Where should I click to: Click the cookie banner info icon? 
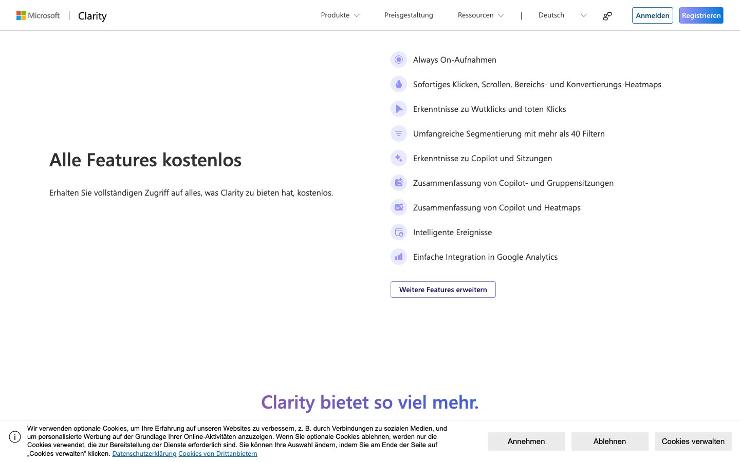15,437
